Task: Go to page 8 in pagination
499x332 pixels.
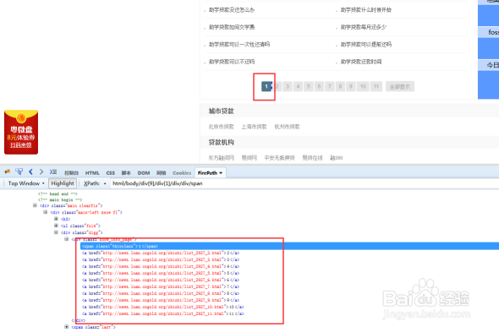Action: click(340, 86)
